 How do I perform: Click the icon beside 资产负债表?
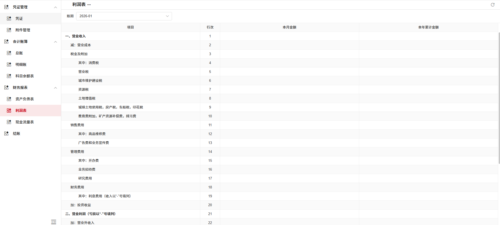(x=9, y=99)
